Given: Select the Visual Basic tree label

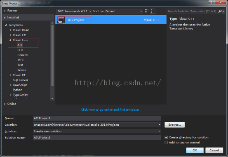Looking at the screenshot, I should tap(21, 30).
